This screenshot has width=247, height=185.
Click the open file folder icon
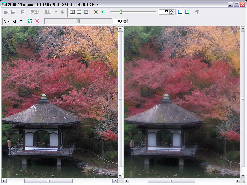[6, 12]
